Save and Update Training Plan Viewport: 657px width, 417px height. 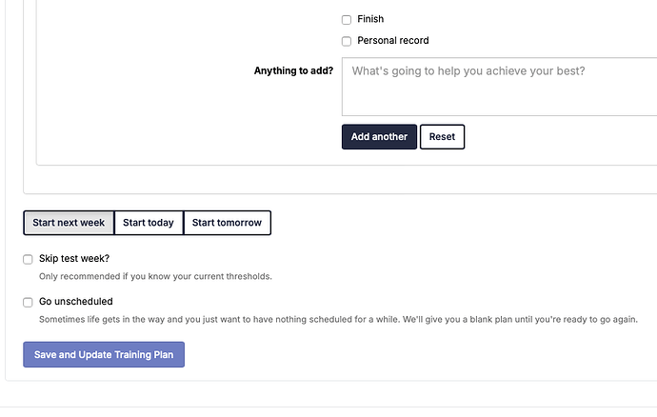[x=104, y=354]
